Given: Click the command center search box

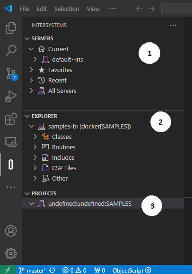Looking at the screenshot, I should pyautogui.click(x=177, y=9).
